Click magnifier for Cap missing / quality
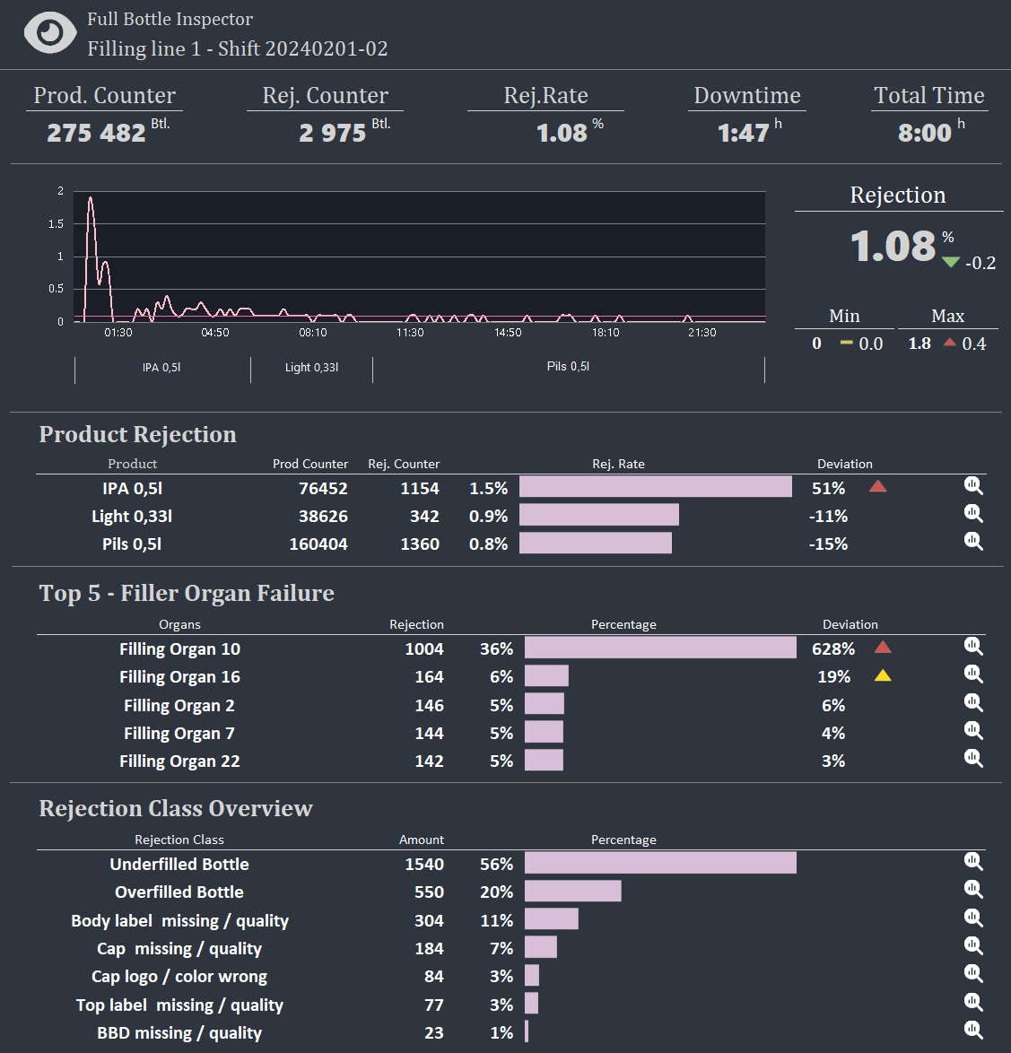 (x=973, y=945)
